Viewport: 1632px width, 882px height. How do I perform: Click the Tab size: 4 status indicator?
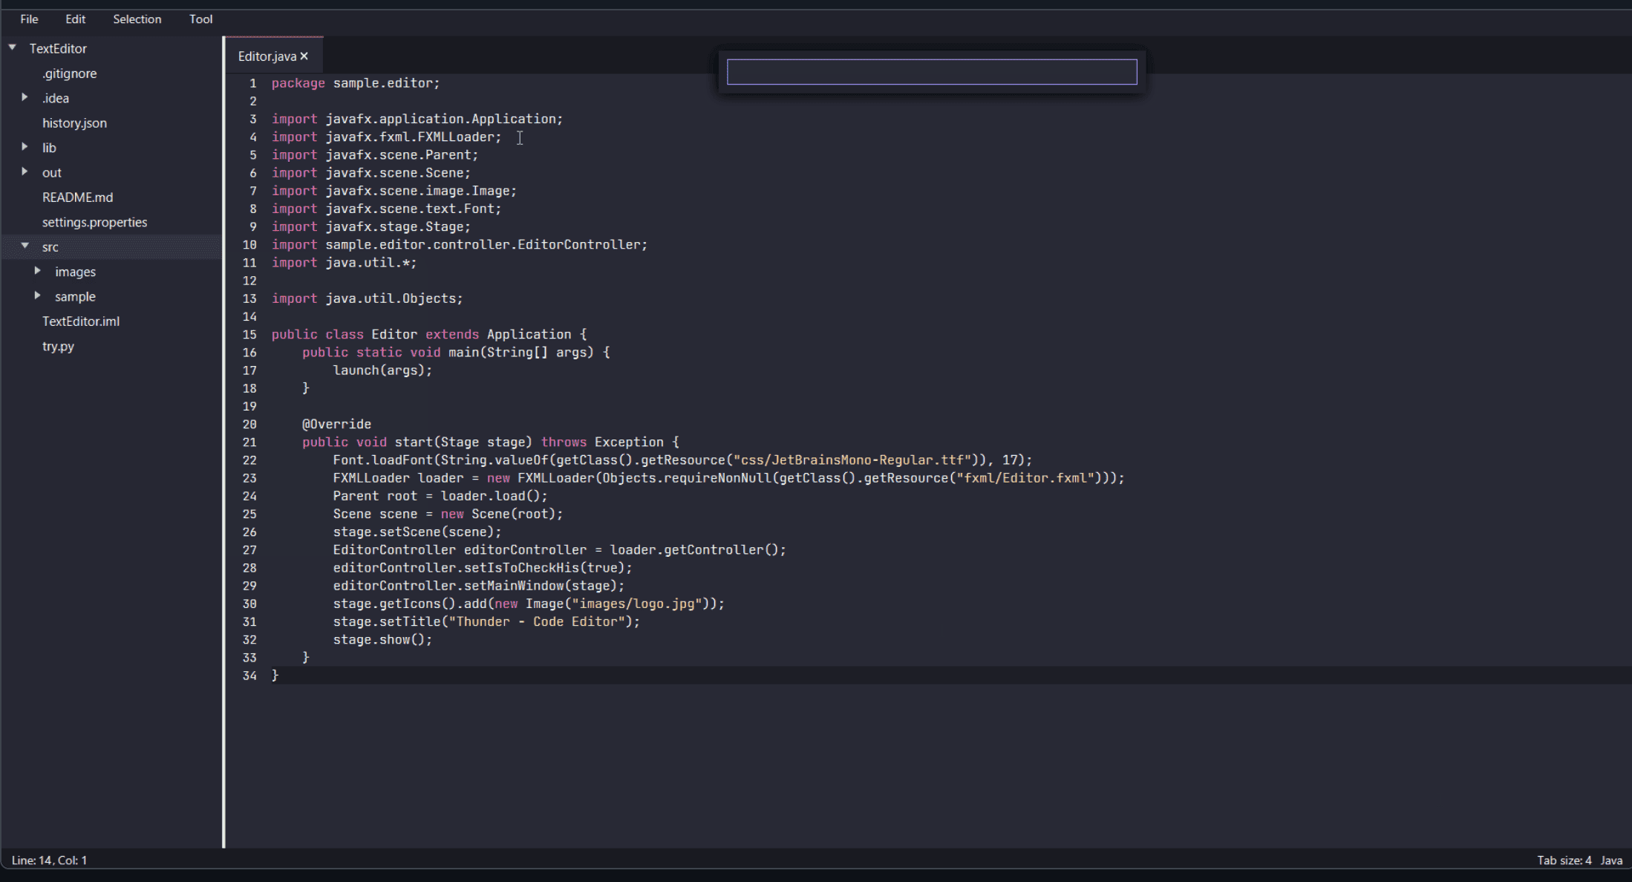coord(1564,860)
